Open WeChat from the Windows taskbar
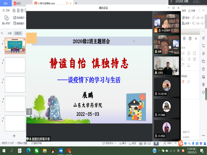This screenshot has width=207, height=155. pos(37,151)
